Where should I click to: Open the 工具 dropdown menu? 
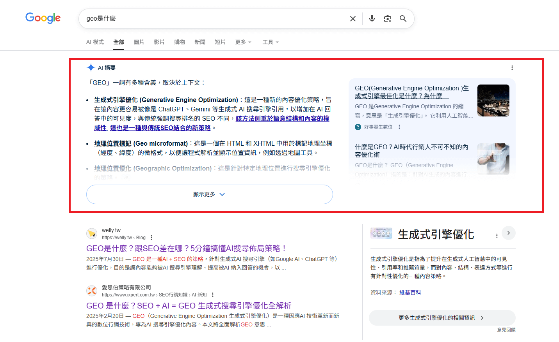click(270, 42)
